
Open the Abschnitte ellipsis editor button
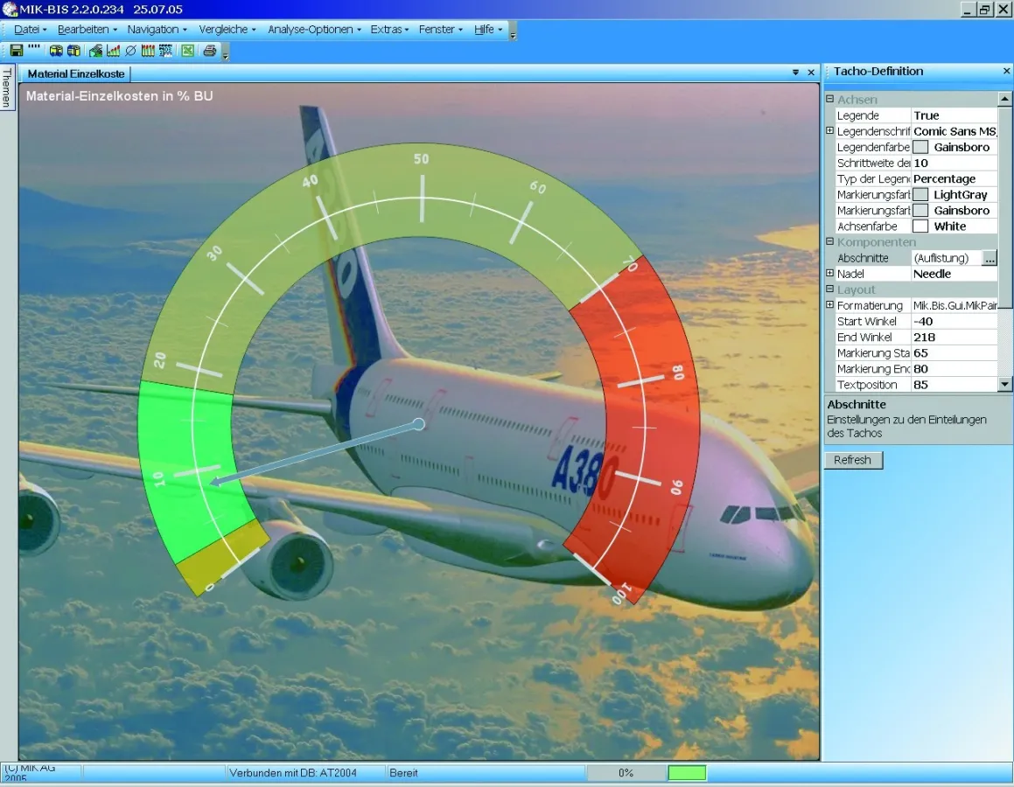pyautogui.click(x=990, y=258)
